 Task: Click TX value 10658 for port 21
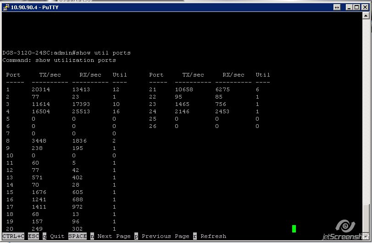click(x=184, y=89)
